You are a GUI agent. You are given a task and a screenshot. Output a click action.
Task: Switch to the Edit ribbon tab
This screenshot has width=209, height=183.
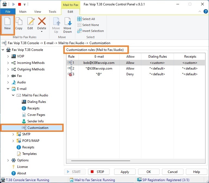70,12
